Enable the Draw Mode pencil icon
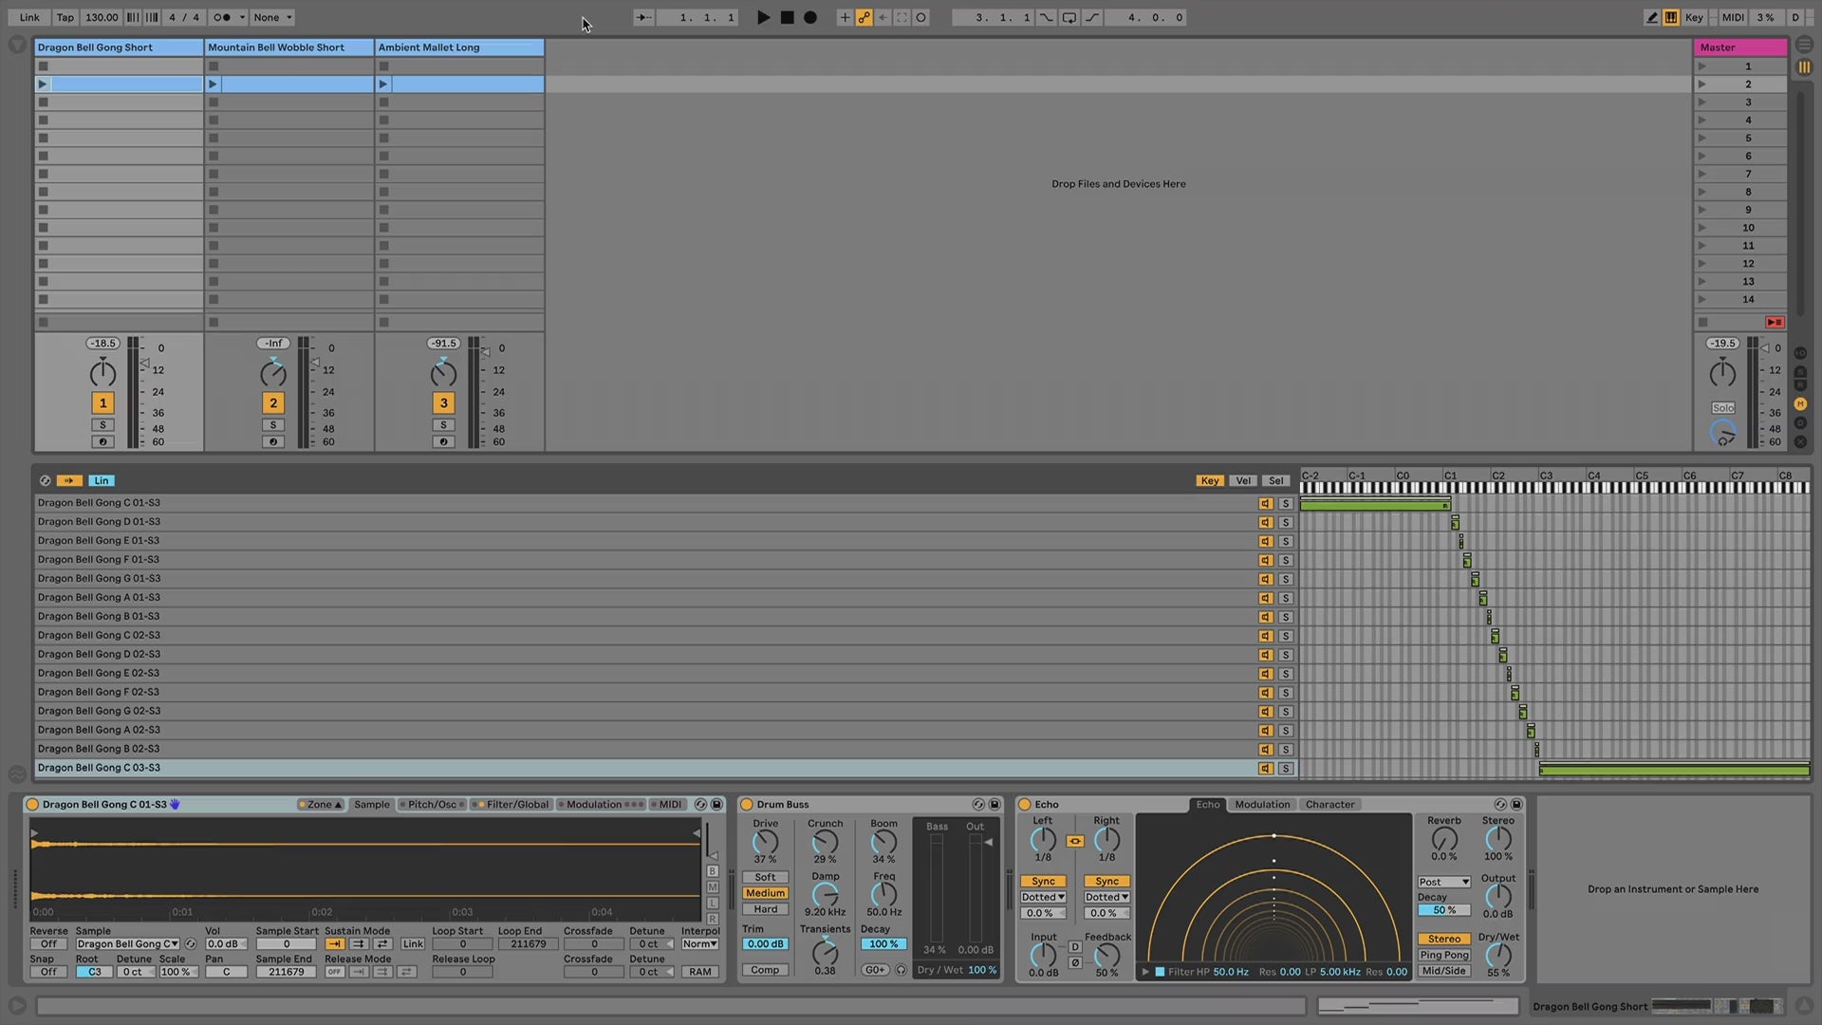The image size is (1822, 1025). [x=1652, y=17]
